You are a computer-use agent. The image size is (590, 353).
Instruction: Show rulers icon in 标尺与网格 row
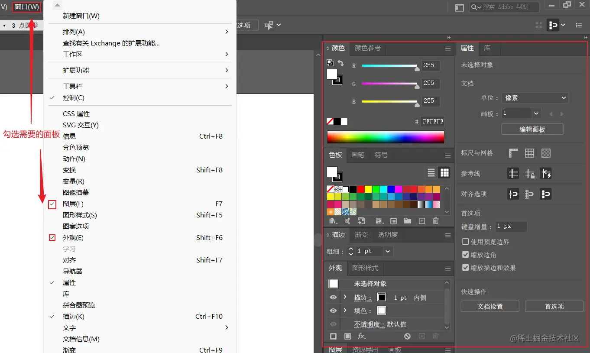pyautogui.click(x=513, y=153)
